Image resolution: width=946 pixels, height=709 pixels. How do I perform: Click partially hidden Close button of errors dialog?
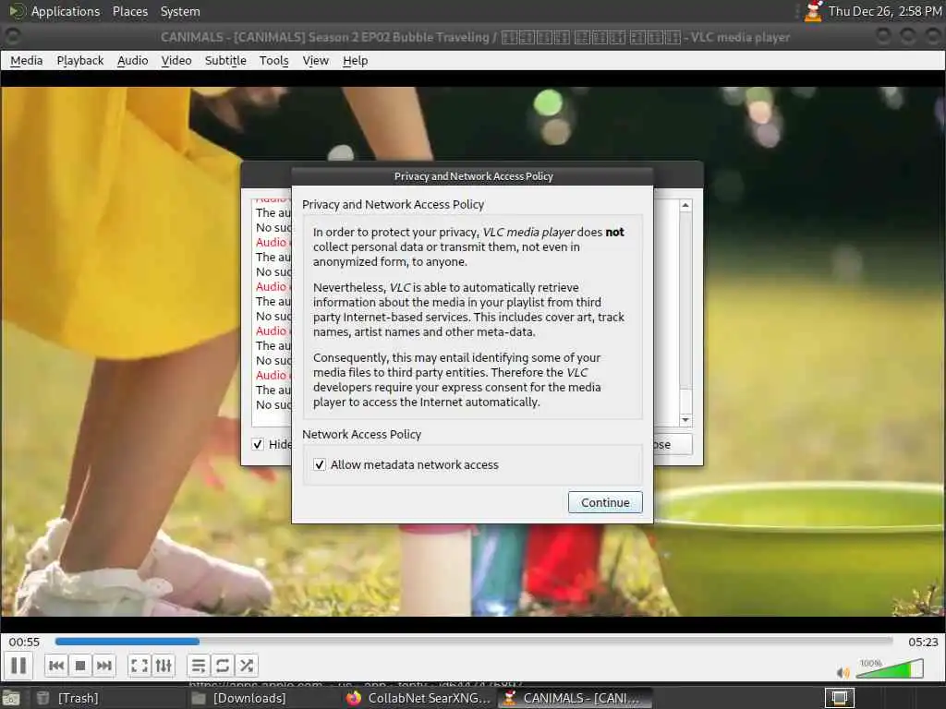[x=673, y=444]
